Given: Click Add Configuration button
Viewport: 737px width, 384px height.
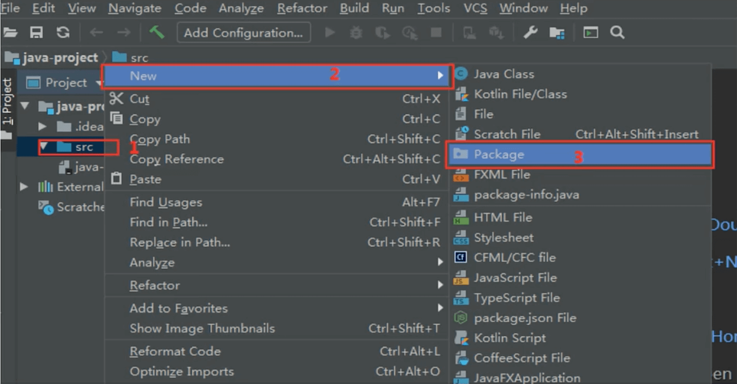Looking at the screenshot, I should [x=243, y=33].
